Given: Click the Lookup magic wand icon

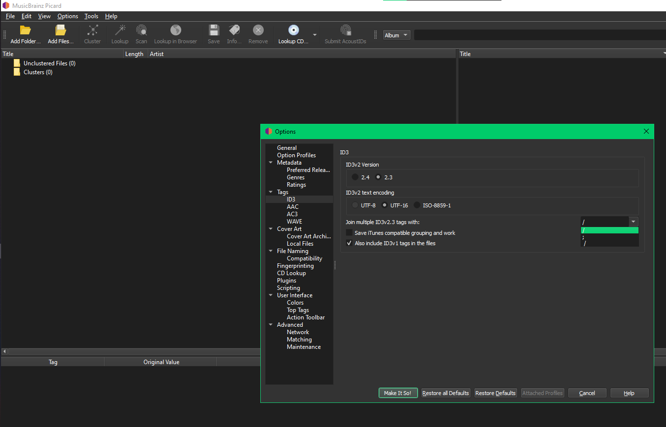Looking at the screenshot, I should click(120, 30).
